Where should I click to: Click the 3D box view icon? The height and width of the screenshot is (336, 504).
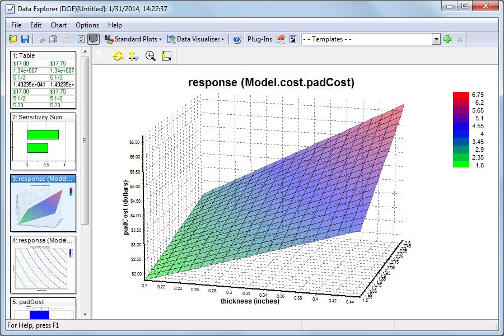[166, 55]
